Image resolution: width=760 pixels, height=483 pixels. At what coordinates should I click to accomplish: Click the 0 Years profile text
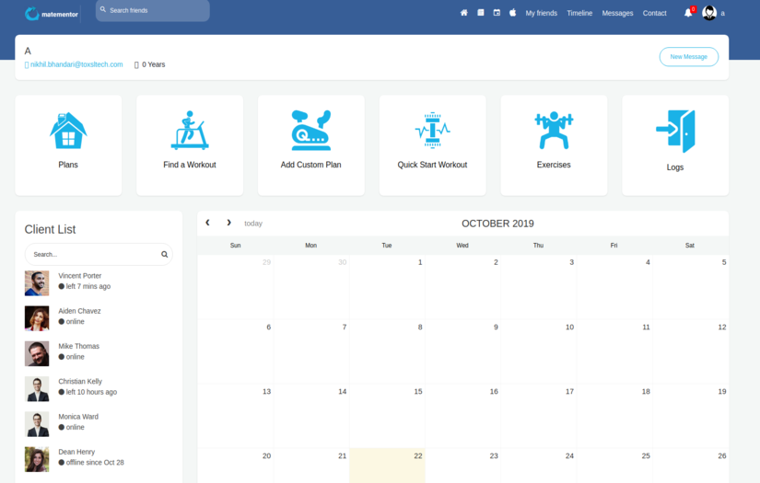click(x=153, y=64)
